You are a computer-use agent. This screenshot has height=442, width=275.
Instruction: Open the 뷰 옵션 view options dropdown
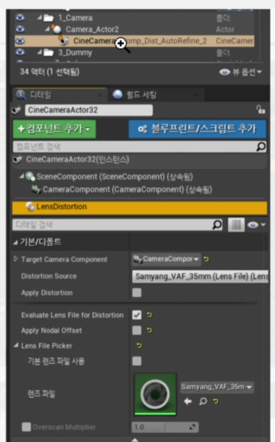(240, 72)
